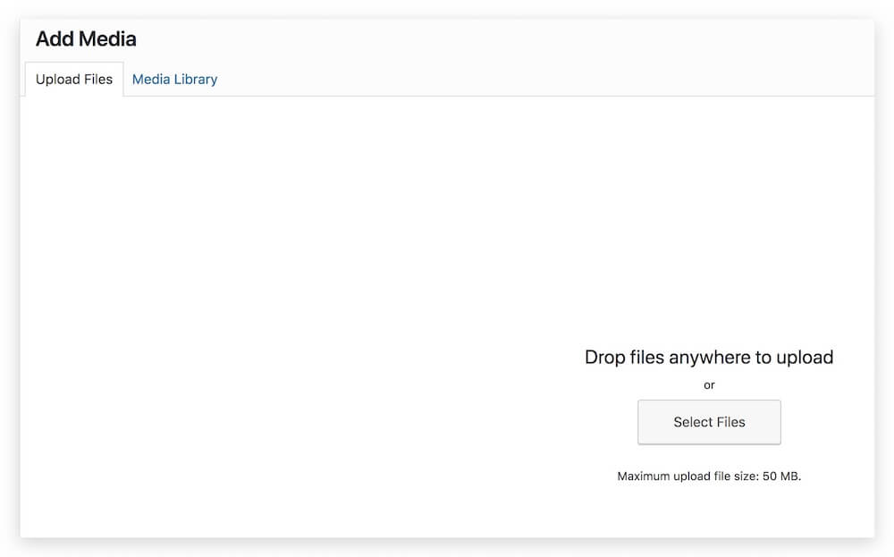Activate the Upload Files panel tab
Screen dimensions: 894x557
click(74, 80)
